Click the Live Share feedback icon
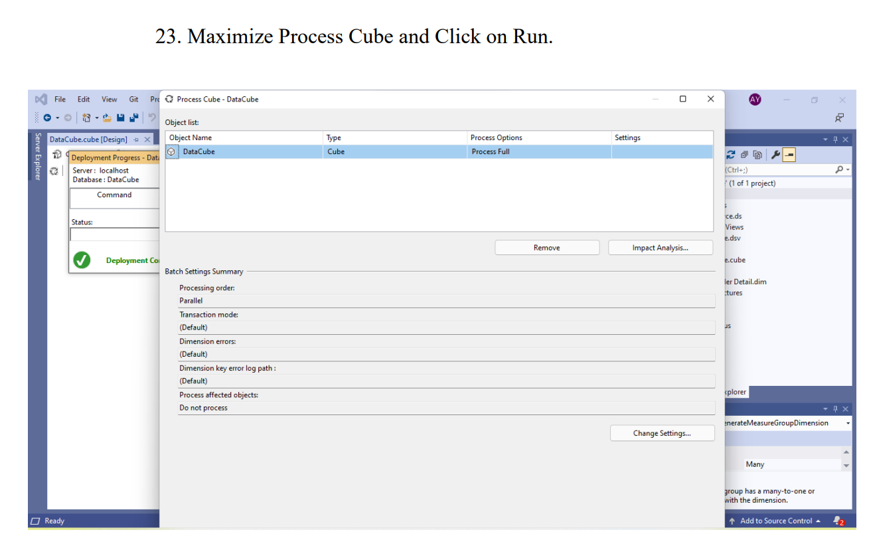Viewport: 869px width, 538px height. 840,118
